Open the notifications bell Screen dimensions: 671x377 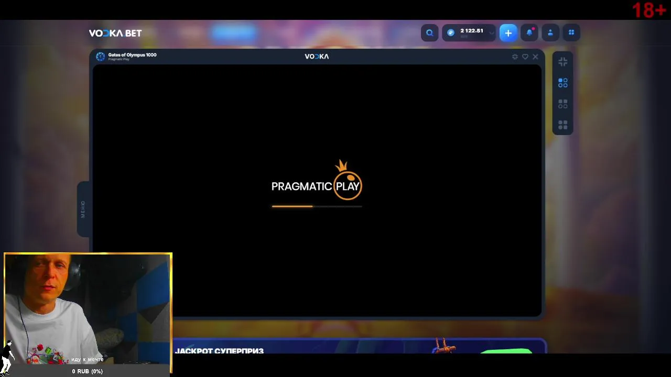pyautogui.click(x=529, y=33)
